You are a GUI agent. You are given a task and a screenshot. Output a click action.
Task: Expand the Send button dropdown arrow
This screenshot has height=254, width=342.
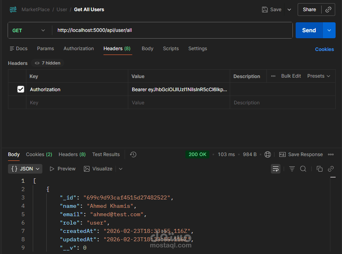pos(329,30)
